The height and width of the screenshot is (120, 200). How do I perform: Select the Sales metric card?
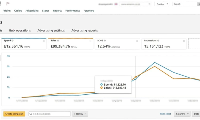(70, 44)
